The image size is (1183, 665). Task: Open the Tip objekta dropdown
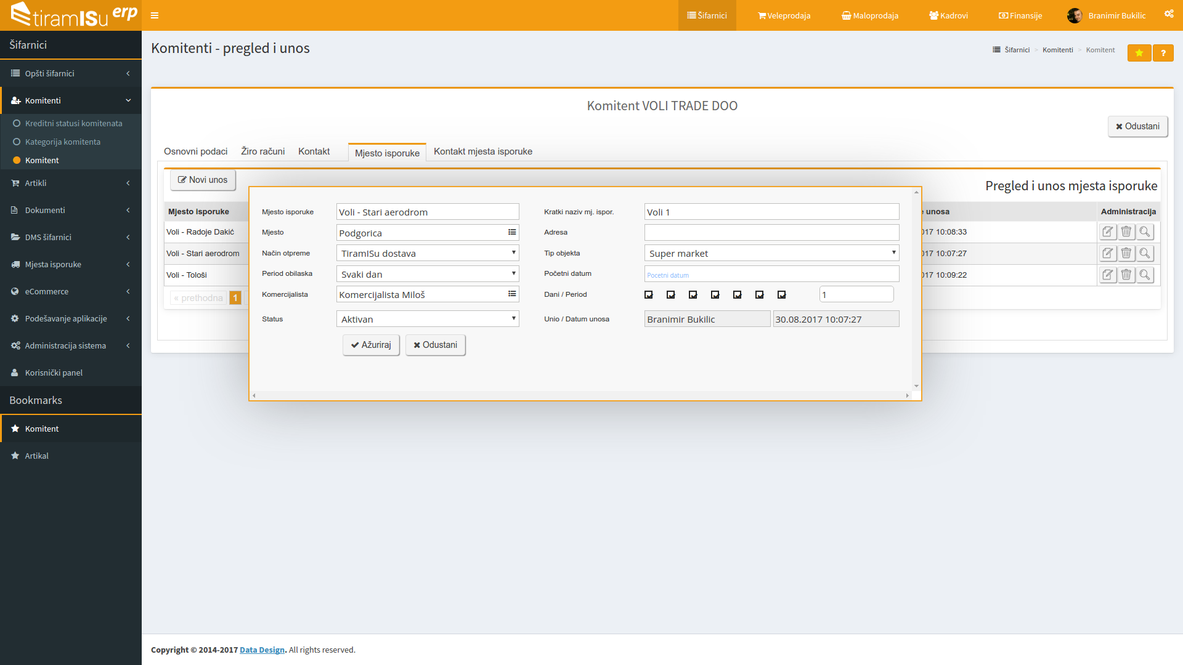click(x=771, y=253)
